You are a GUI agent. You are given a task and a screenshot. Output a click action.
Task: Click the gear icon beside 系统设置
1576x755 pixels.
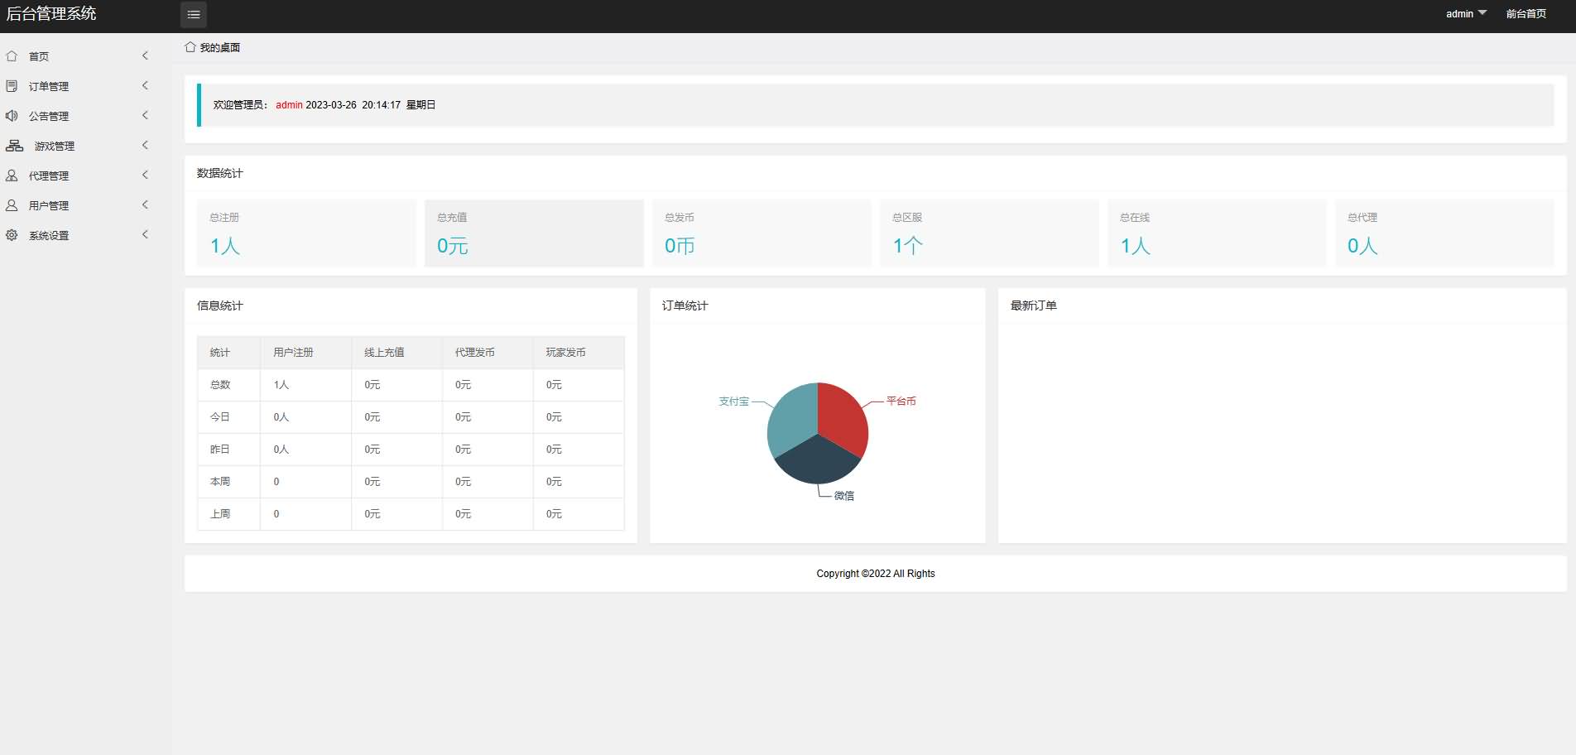[12, 235]
